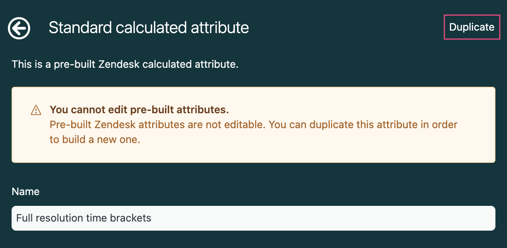This screenshot has width=507, height=248.
Task: Click the 'Full resolution time brackets' text
Action: (84, 218)
